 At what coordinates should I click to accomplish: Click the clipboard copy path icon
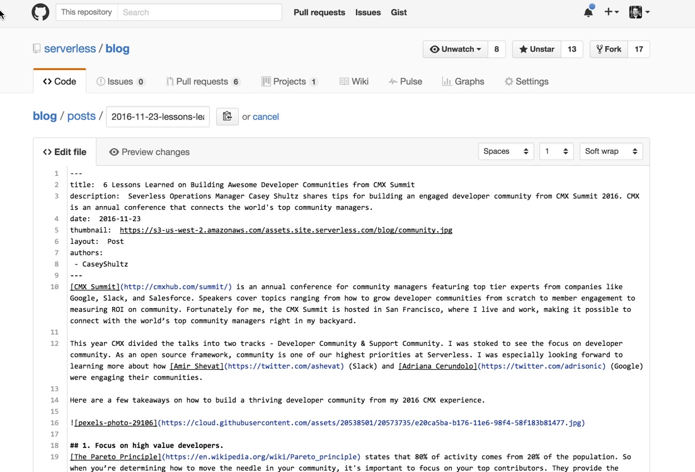227,117
